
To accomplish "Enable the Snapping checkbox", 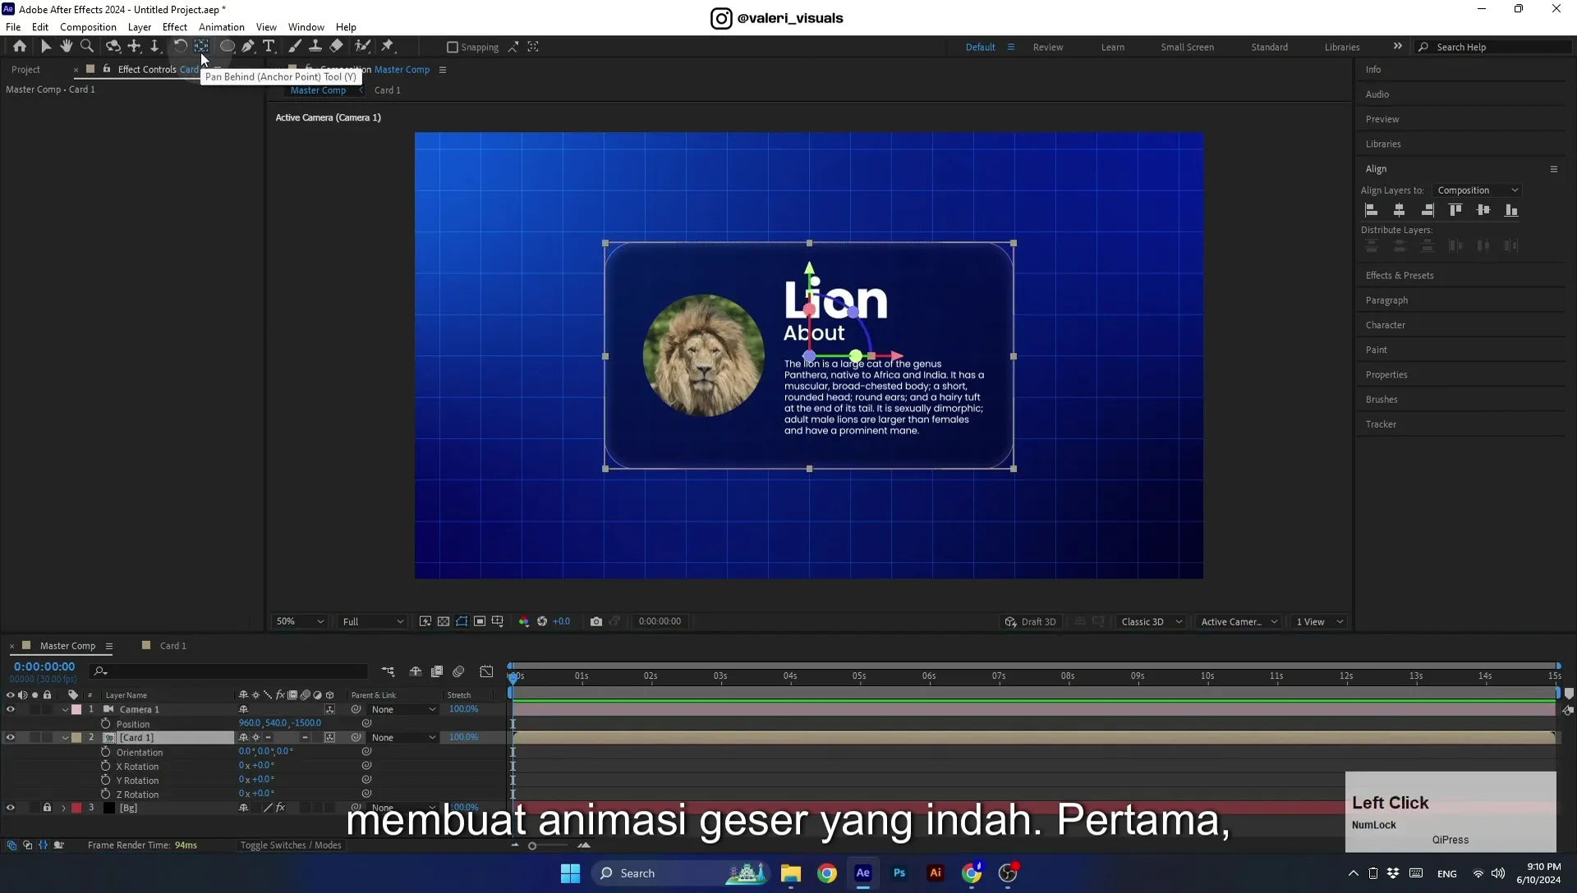I will click(x=453, y=47).
